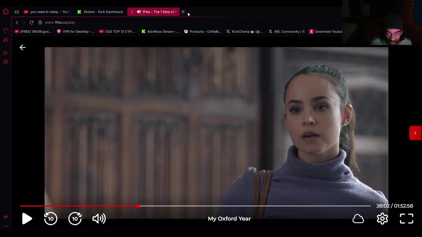Click the red progress bar handle
422x237 pixels.
click(x=138, y=206)
